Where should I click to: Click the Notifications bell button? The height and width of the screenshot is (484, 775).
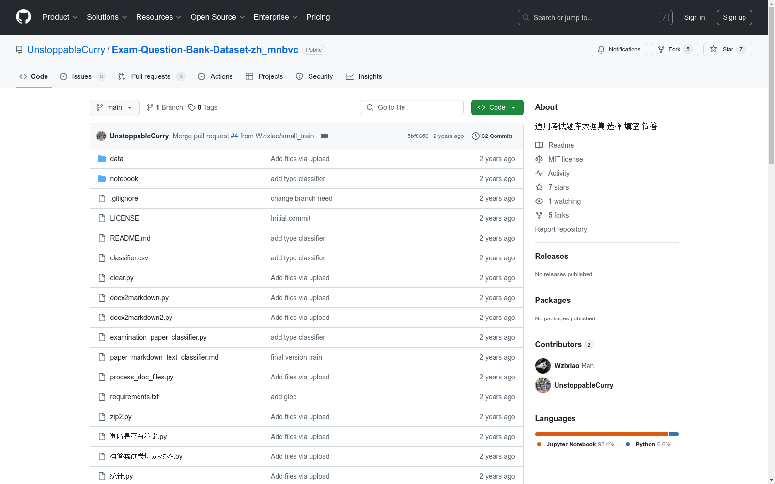[619, 49]
